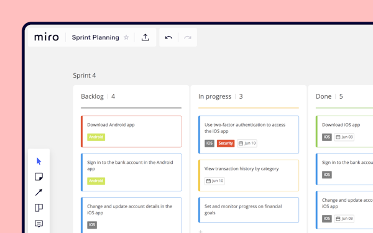Click Android tag on Download Android app card
Screen dimensions: 373x233
coord(96,137)
